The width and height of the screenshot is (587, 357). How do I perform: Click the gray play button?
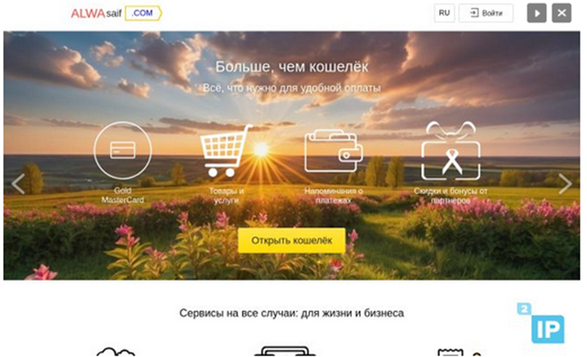(x=537, y=13)
